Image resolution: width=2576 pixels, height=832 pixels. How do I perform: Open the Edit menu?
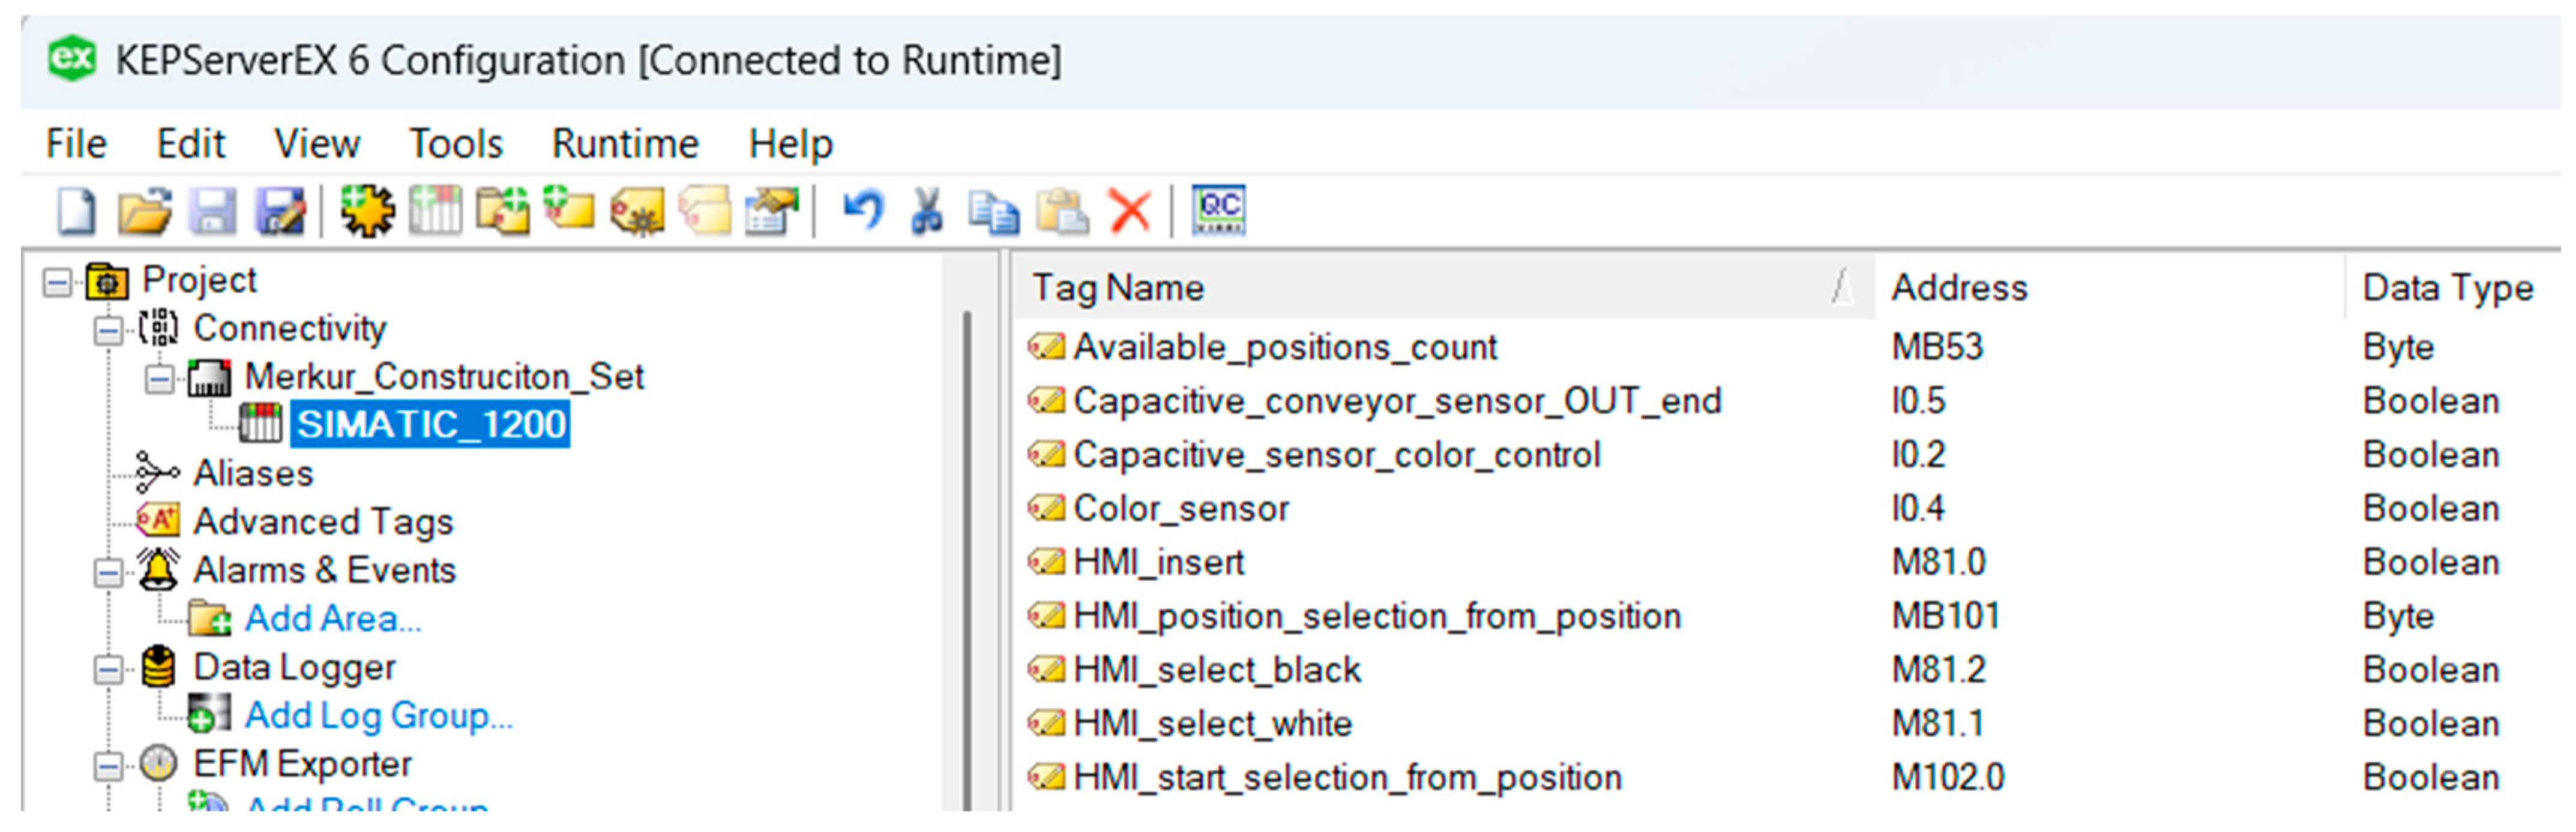[x=190, y=144]
